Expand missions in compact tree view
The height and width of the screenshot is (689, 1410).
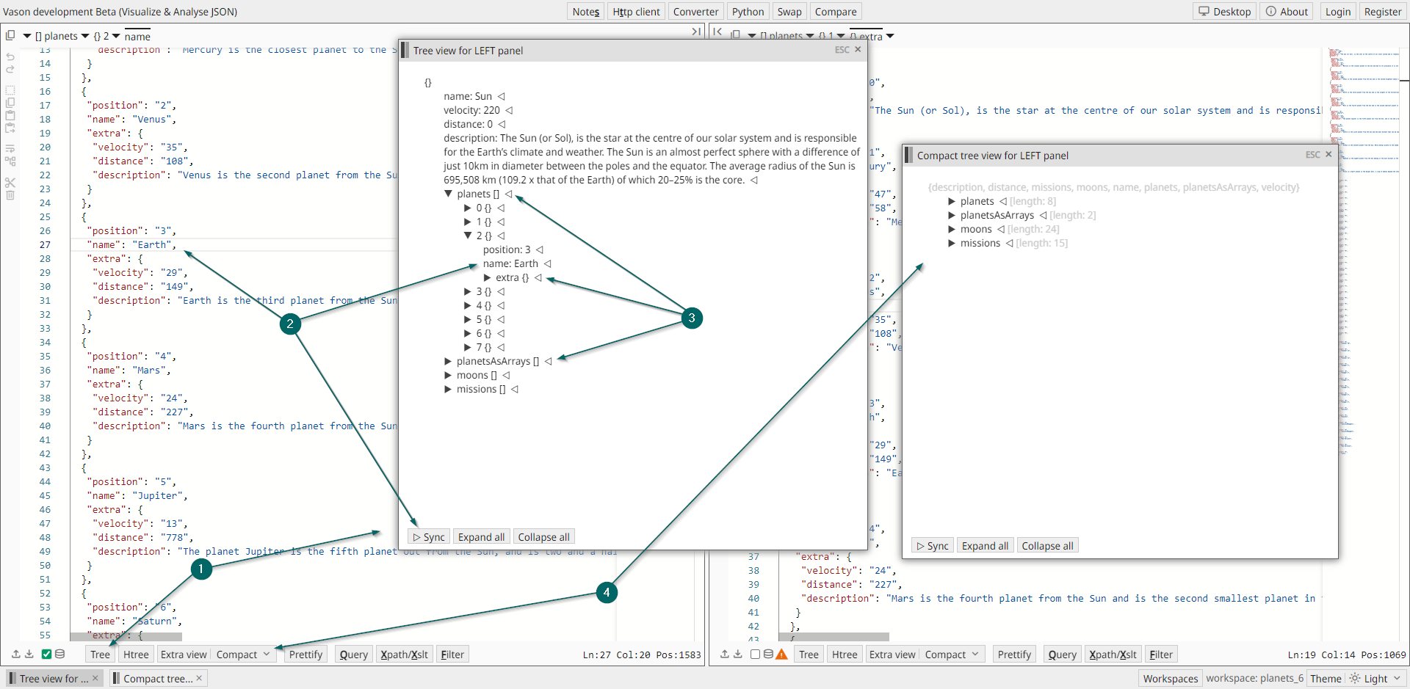pos(952,244)
